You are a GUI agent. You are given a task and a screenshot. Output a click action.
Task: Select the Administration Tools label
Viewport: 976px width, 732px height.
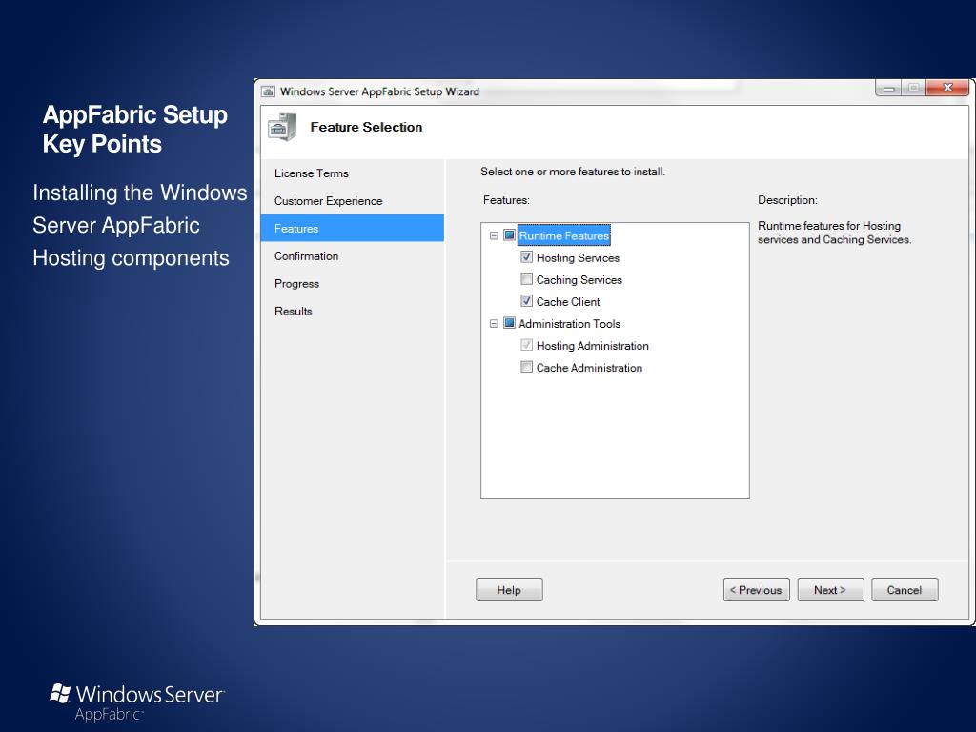570,324
